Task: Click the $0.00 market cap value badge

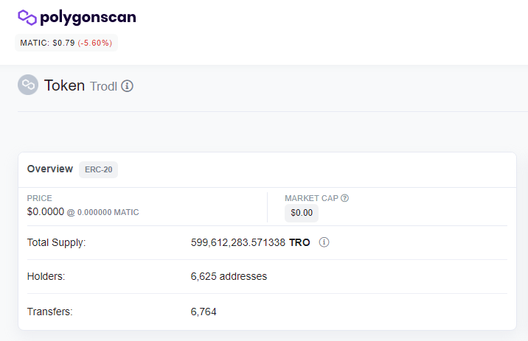Action: tap(302, 213)
